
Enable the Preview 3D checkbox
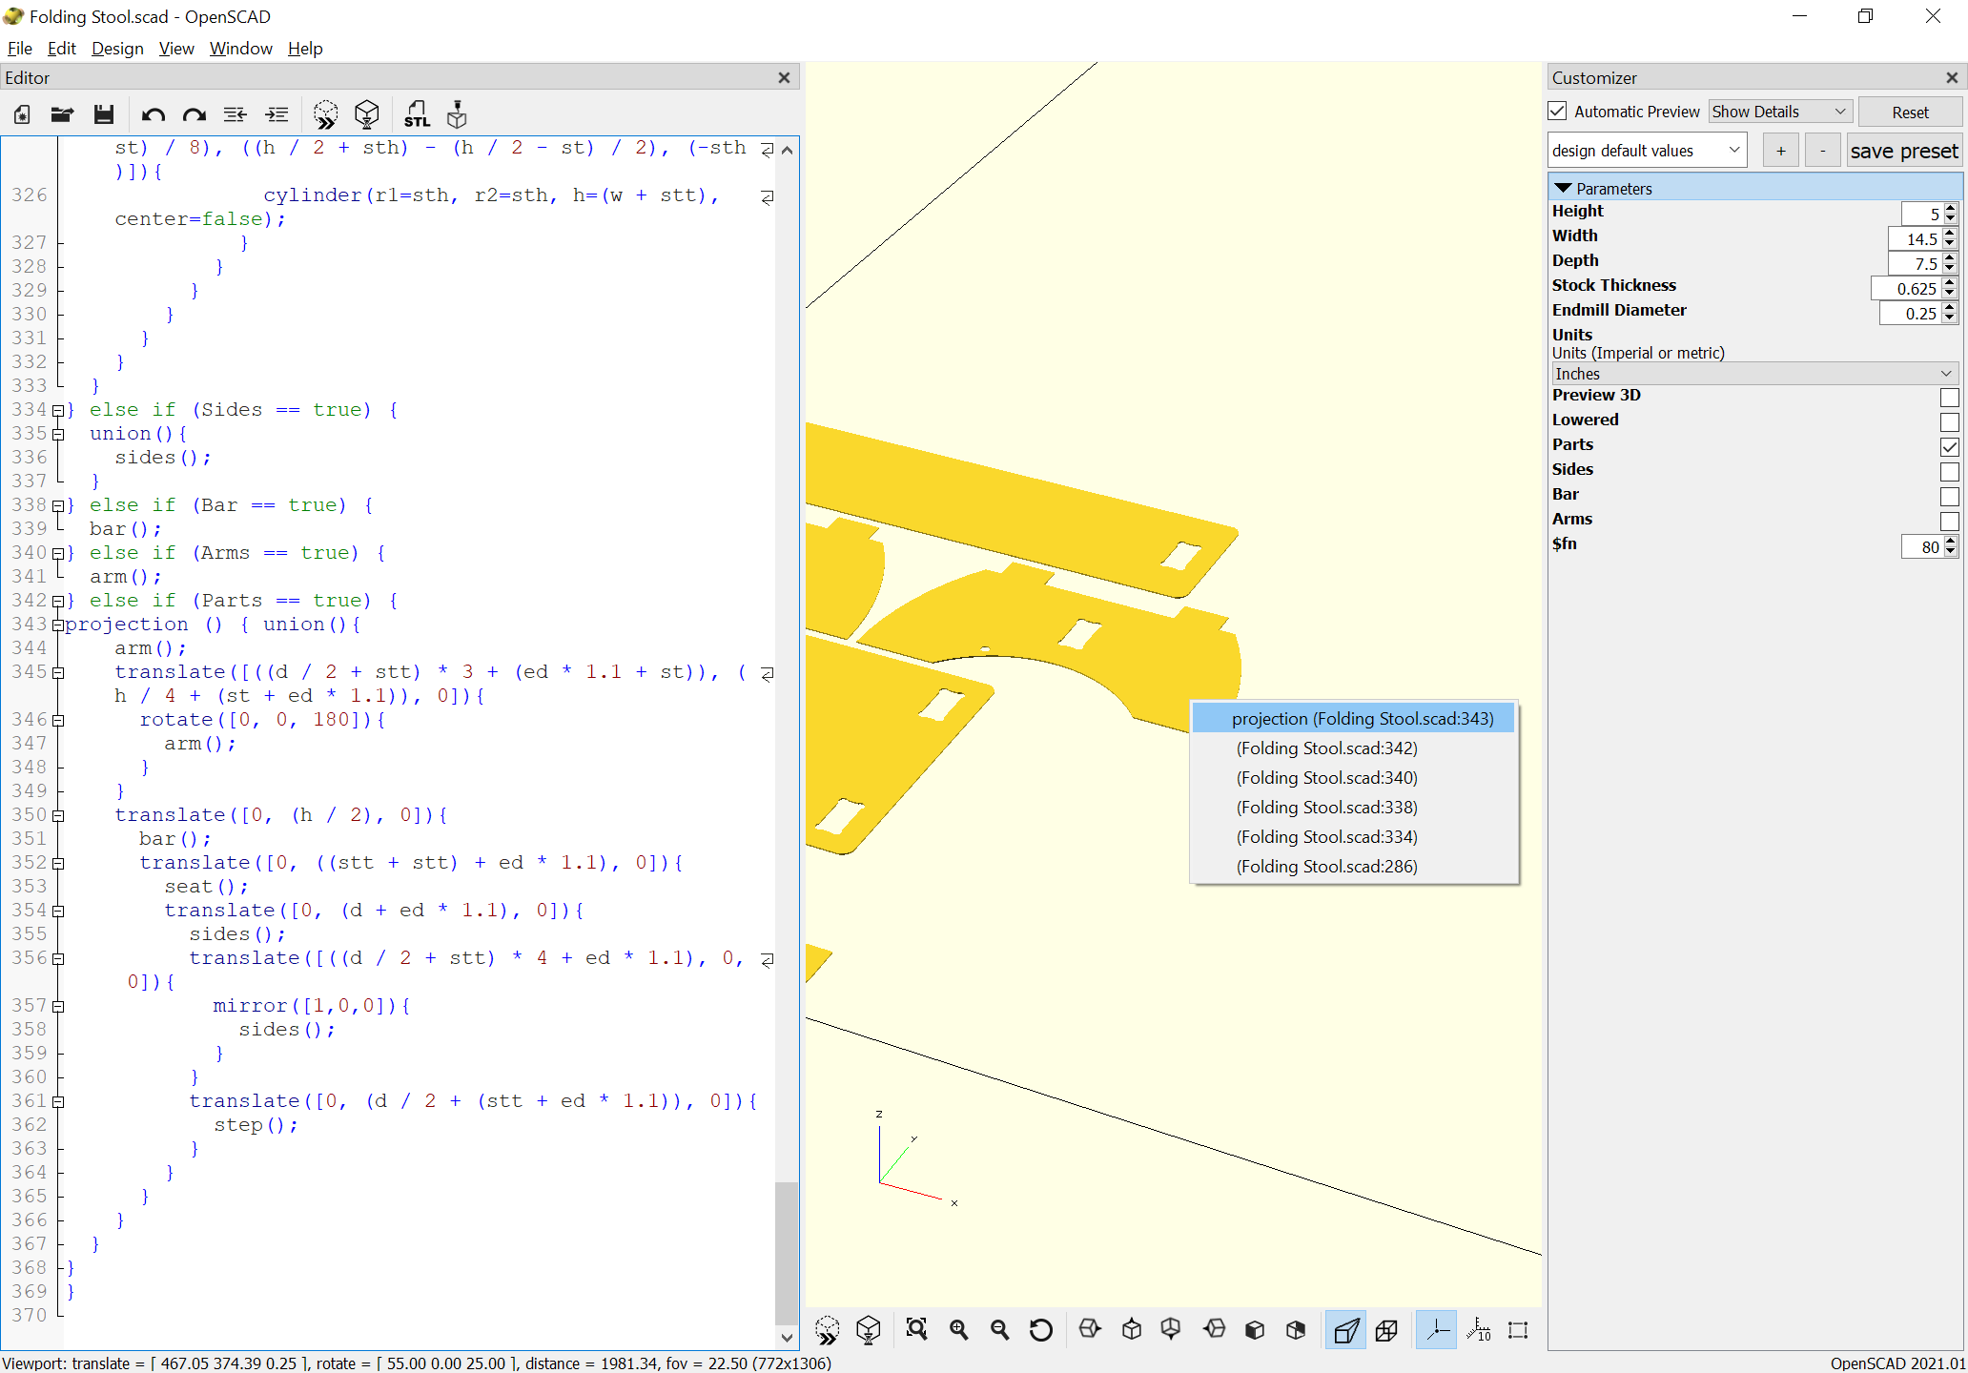[1949, 397]
